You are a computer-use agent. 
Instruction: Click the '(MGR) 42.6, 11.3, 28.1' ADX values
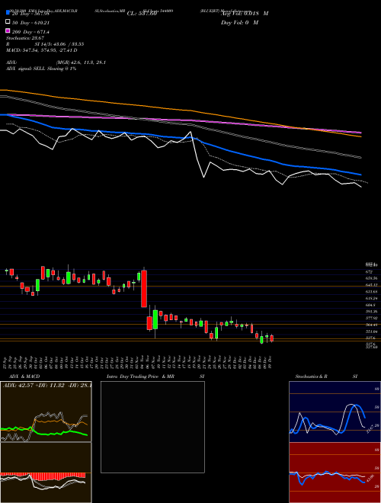point(81,62)
